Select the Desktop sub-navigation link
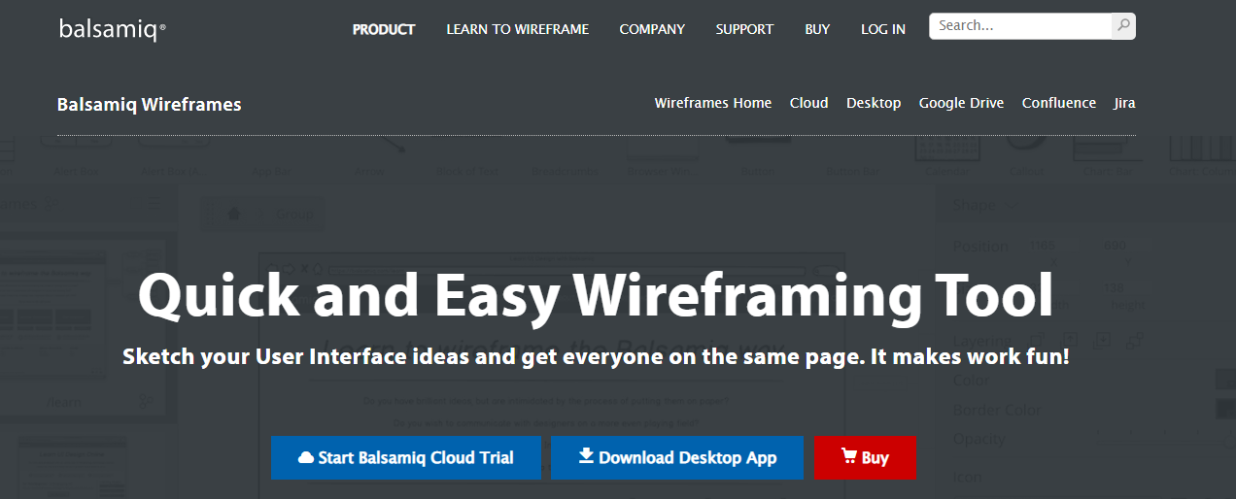1236x499 pixels. [874, 103]
